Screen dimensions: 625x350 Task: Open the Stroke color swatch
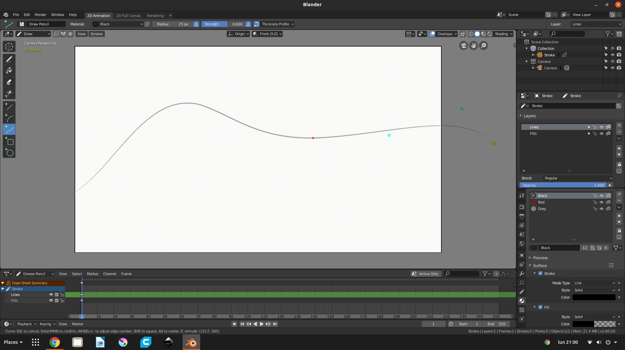tap(594, 297)
